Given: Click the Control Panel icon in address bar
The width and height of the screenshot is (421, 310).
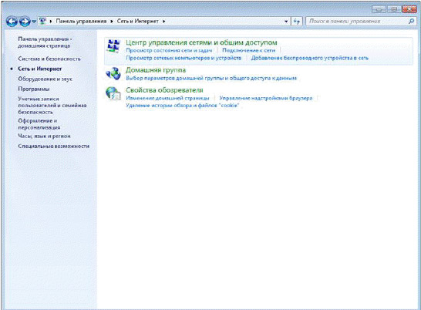Looking at the screenshot, I should click(42, 21).
